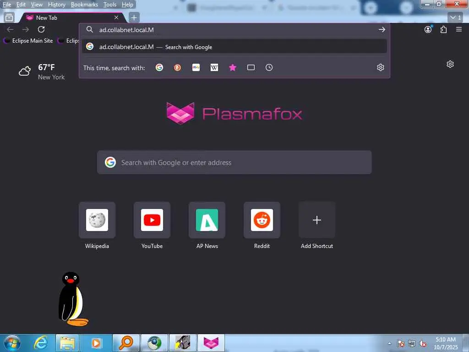
Task: Expand the list all tabs dropdown
Action: tap(456, 18)
